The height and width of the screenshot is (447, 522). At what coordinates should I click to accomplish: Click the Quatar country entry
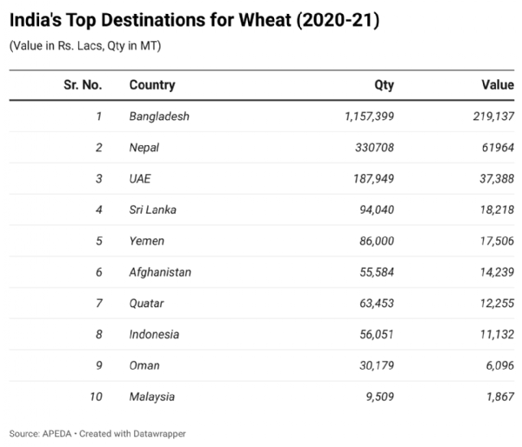point(146,304)
